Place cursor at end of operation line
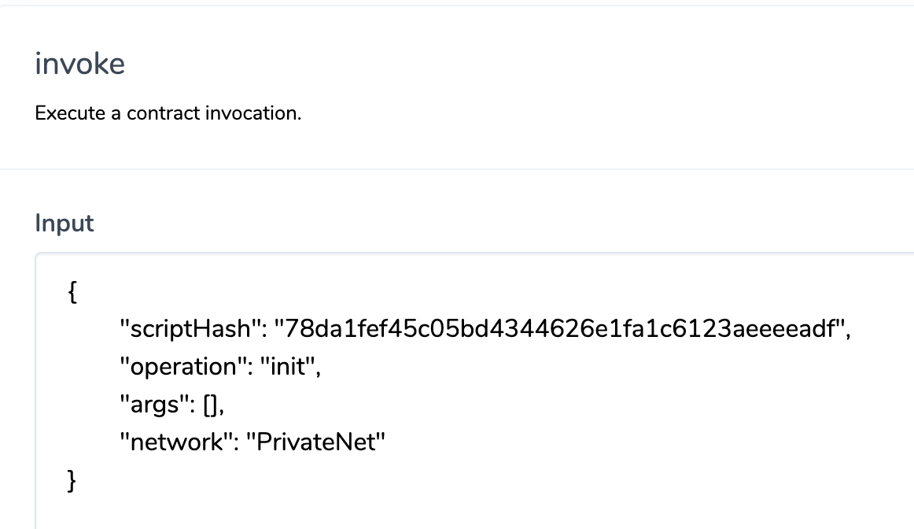 pos(322,367)
